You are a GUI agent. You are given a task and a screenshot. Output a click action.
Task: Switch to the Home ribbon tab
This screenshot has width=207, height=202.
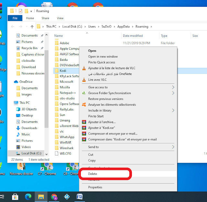pos(30,18)
